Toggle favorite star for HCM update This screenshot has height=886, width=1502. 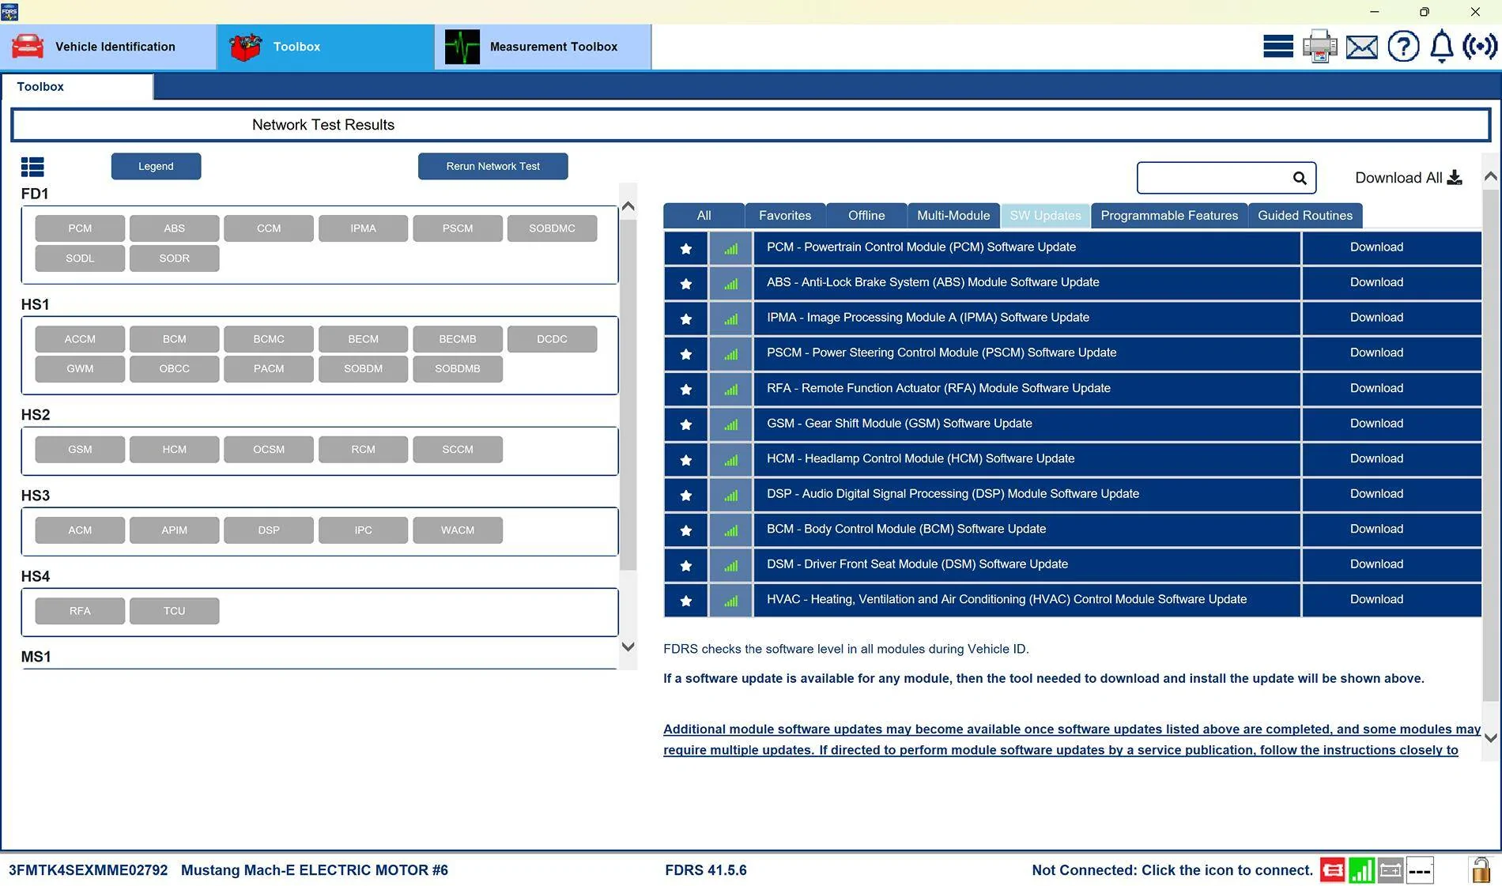click(686, 459)
